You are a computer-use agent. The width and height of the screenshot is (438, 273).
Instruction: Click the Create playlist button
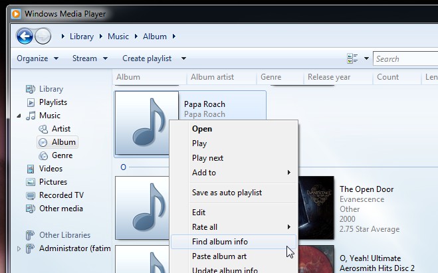[147, 58]
